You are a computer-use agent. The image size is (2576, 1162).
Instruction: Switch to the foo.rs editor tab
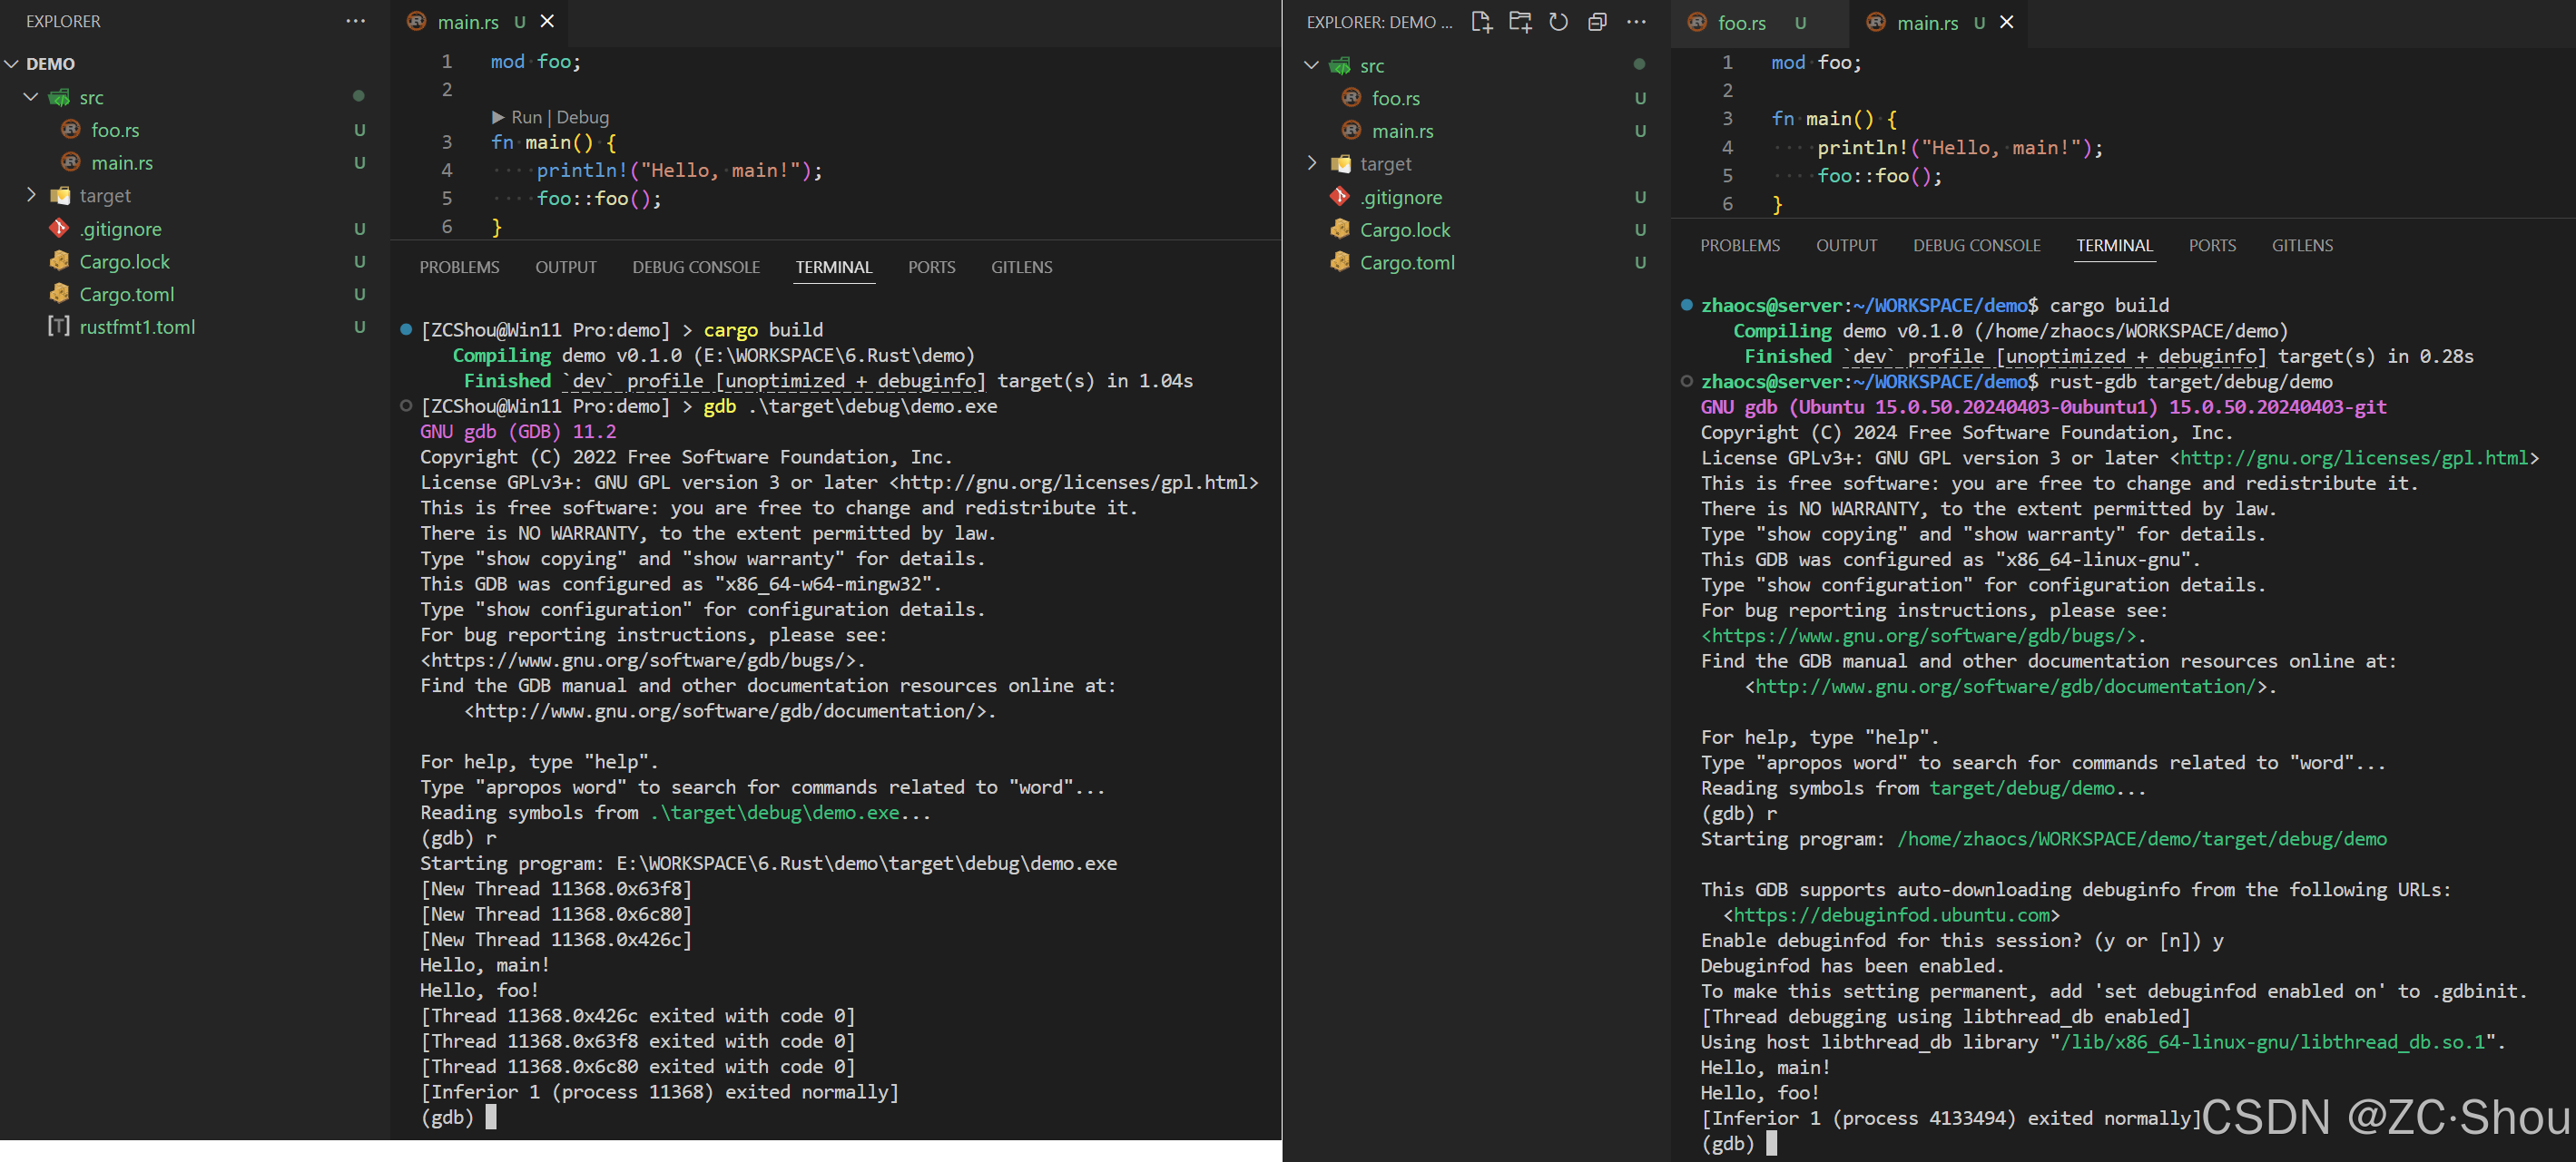pyautogui.click(x=1740, y=22)
